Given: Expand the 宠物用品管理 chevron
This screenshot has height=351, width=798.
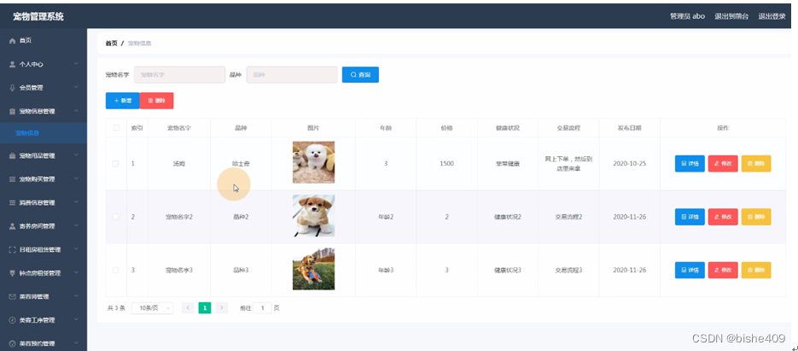Looking at the screenshot, I should click(x=76, y=156).
